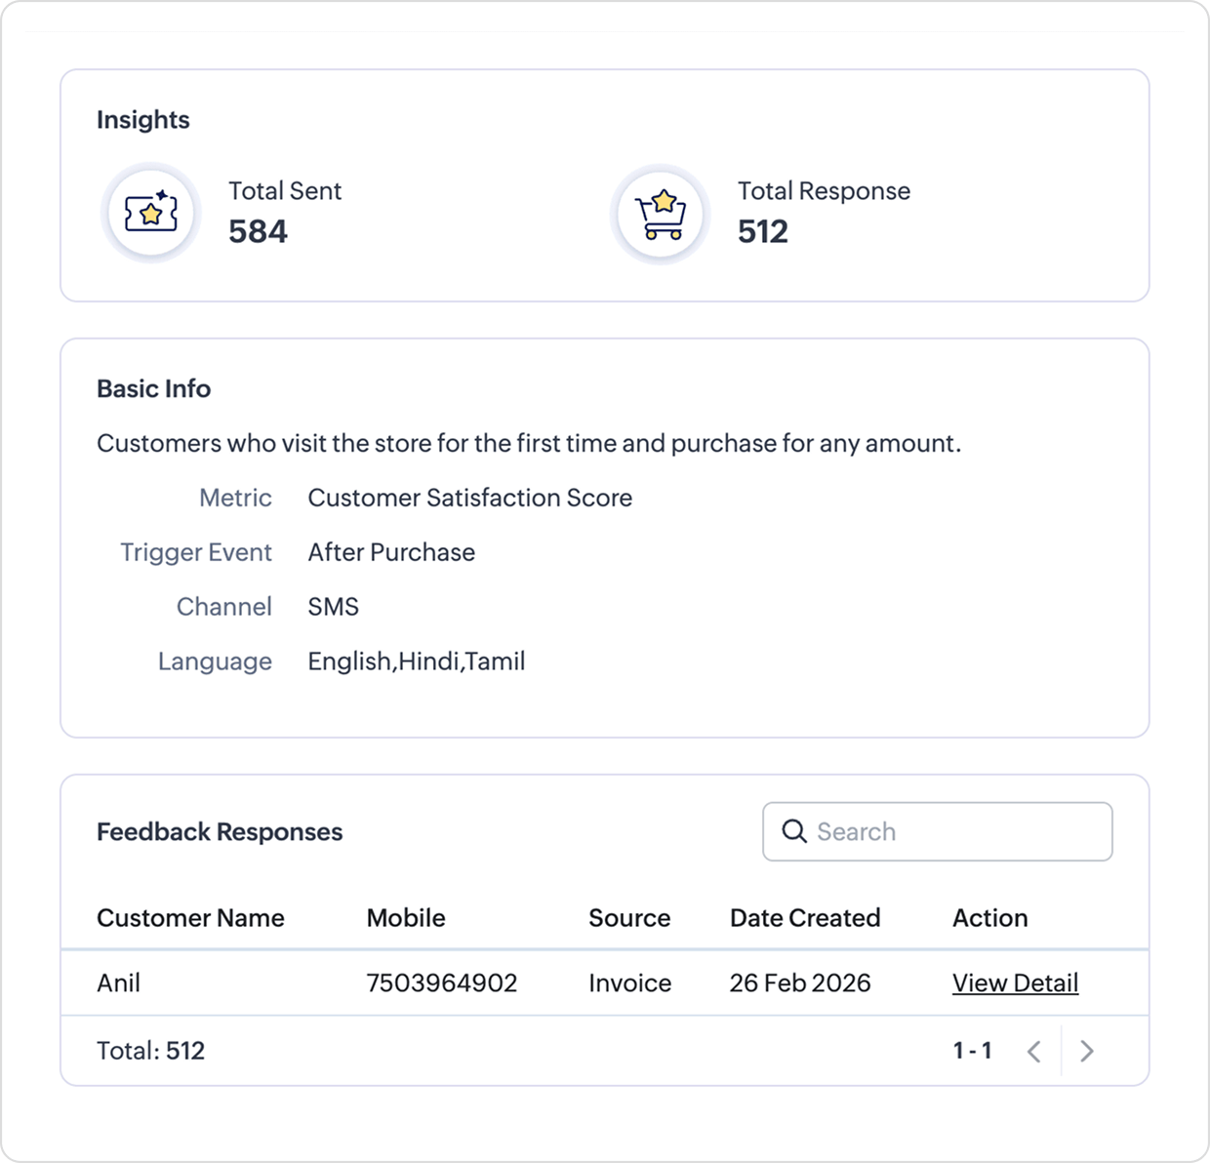
Task: Click the pagination label 1 - 1
Action: click(x=973, y=1051)
